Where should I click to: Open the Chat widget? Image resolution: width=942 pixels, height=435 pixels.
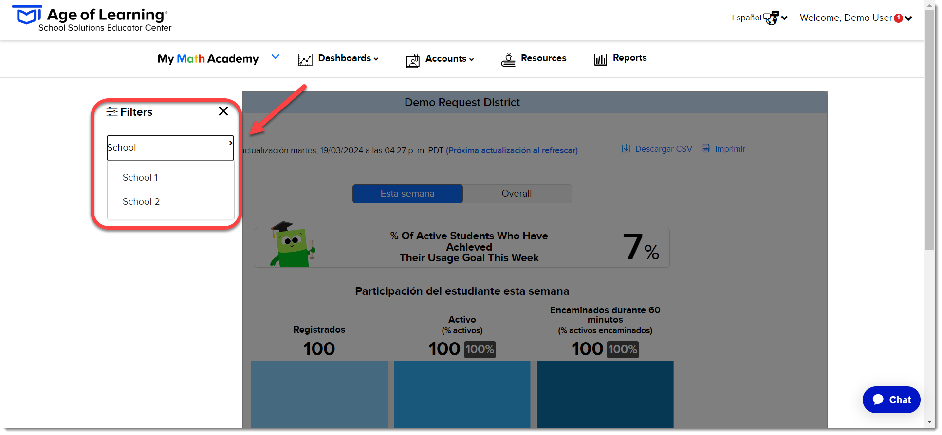(891, 400)
